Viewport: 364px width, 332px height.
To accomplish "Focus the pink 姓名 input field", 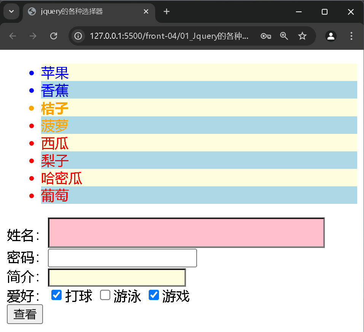I will click(x=186, y=233).
